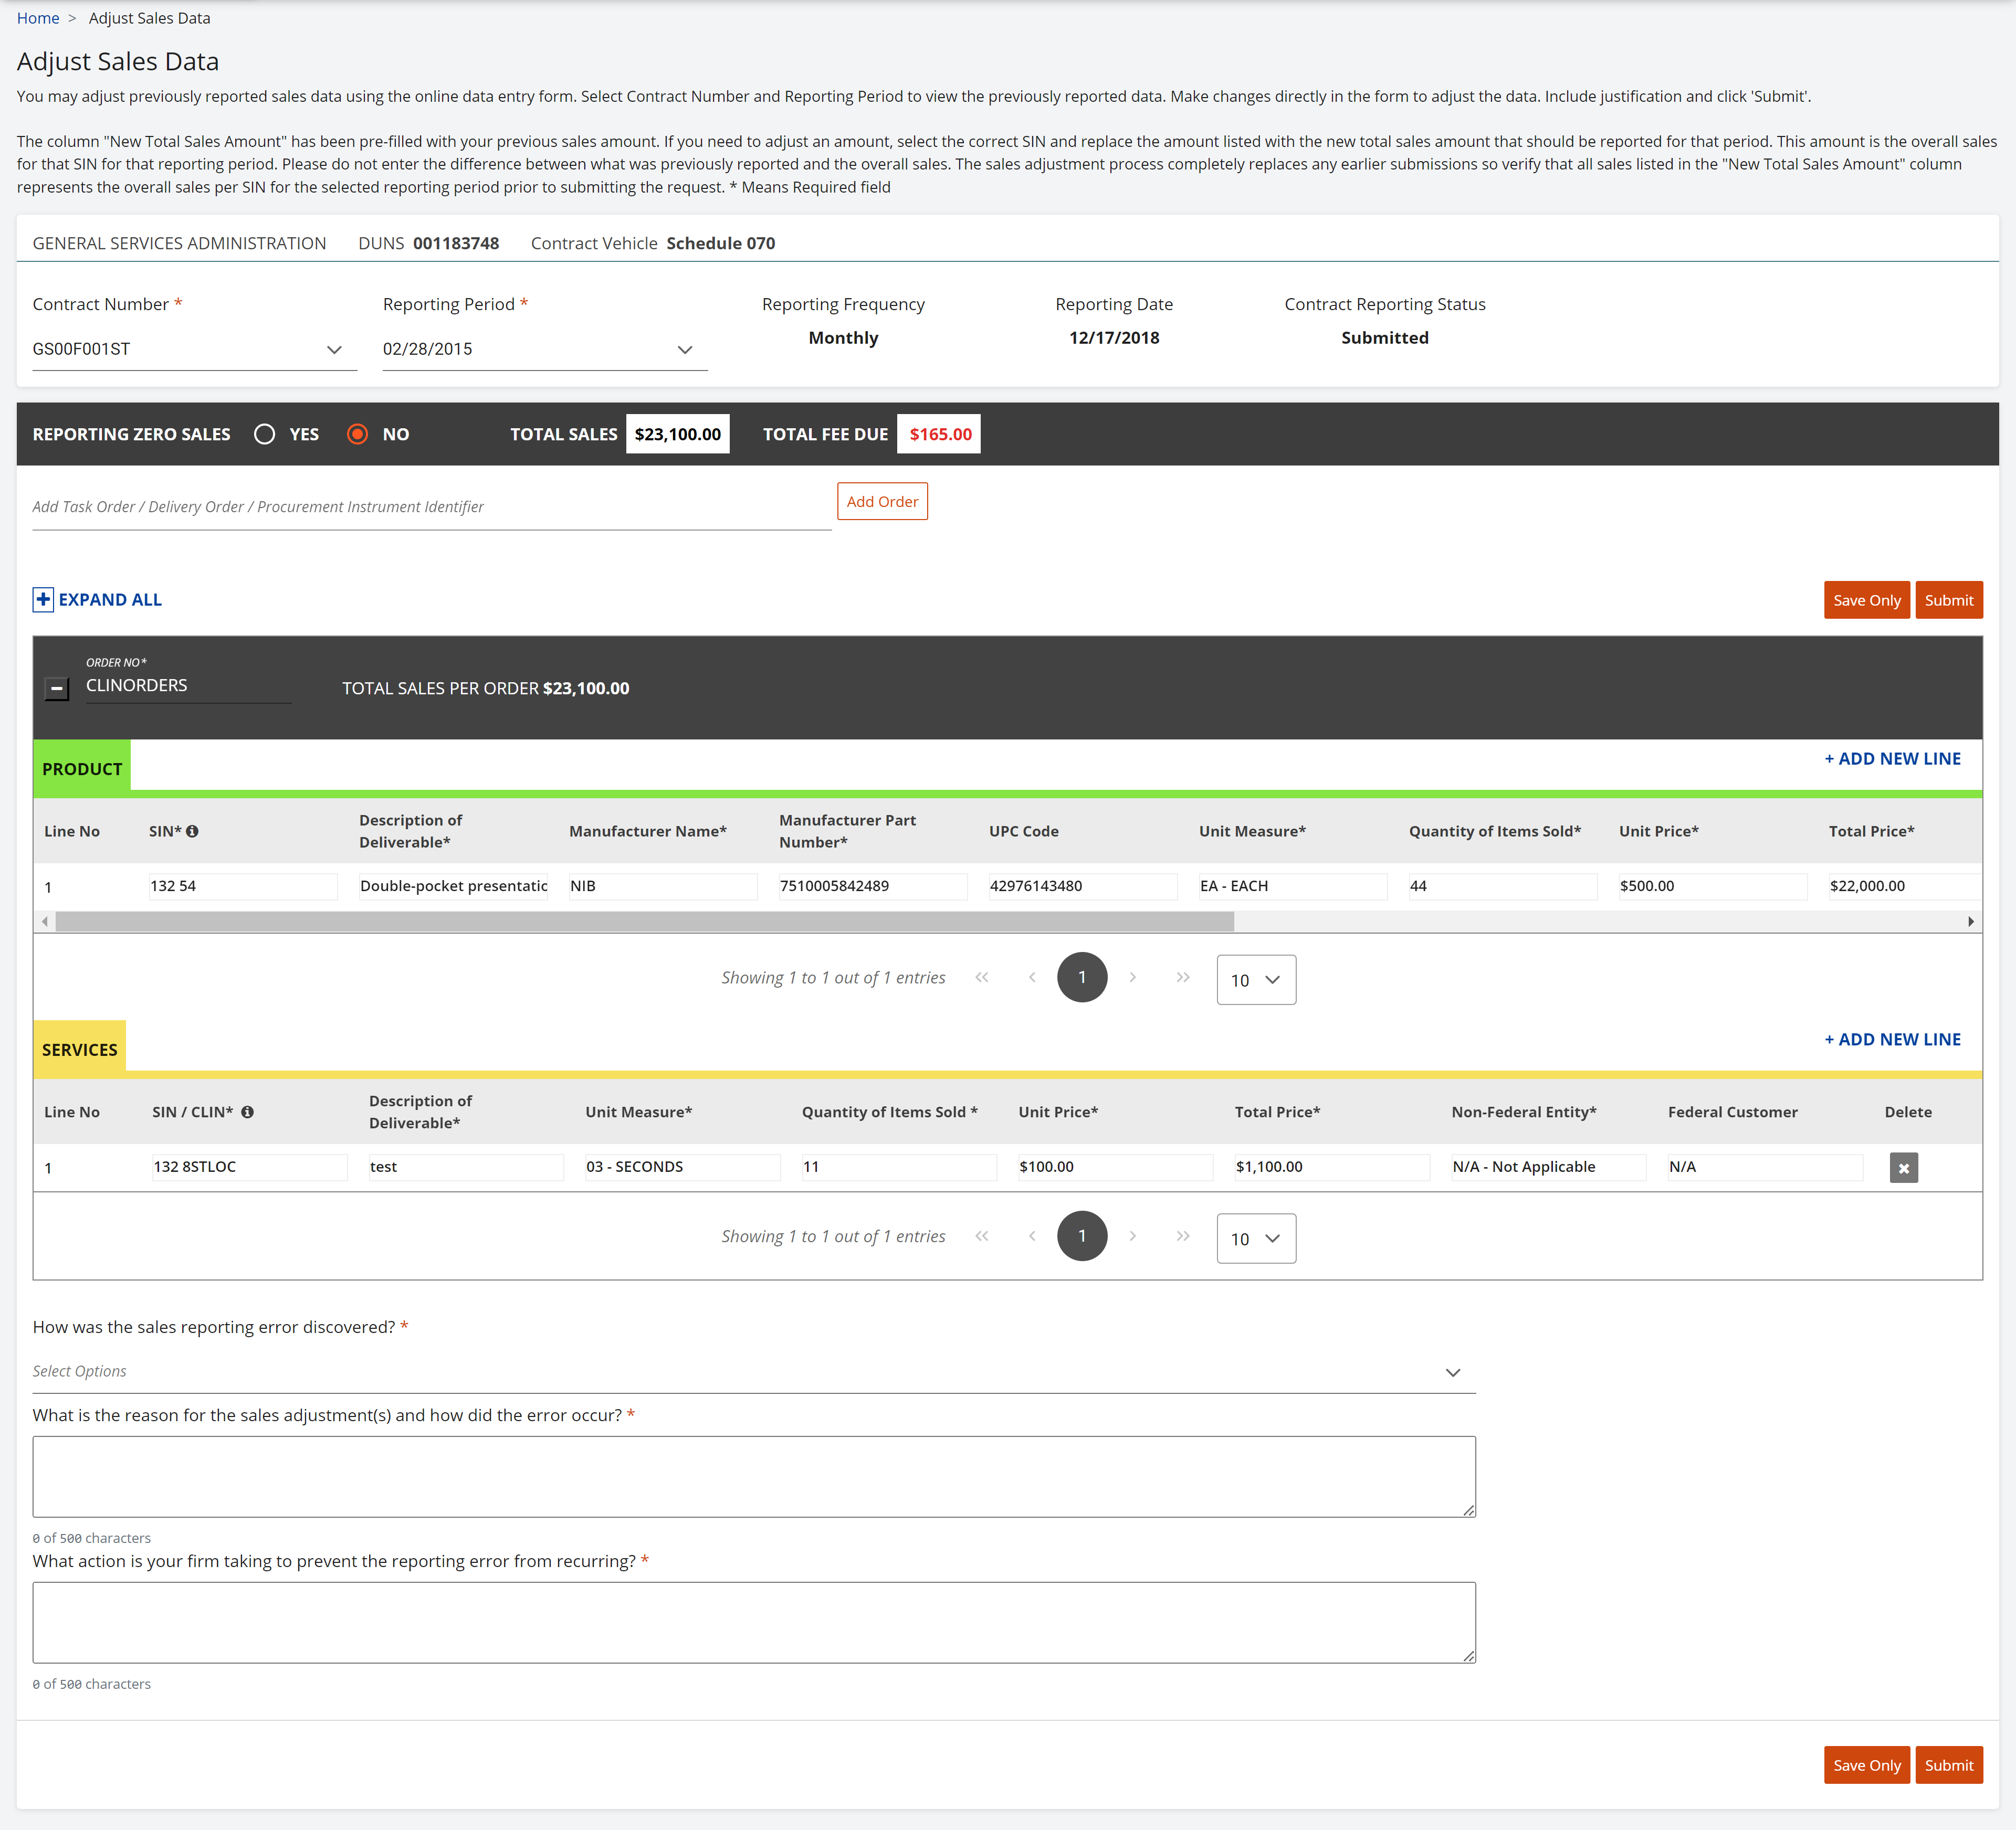Go to previous page in Services pagination
The image size is (2016, 1830).
point(1032,1236)
